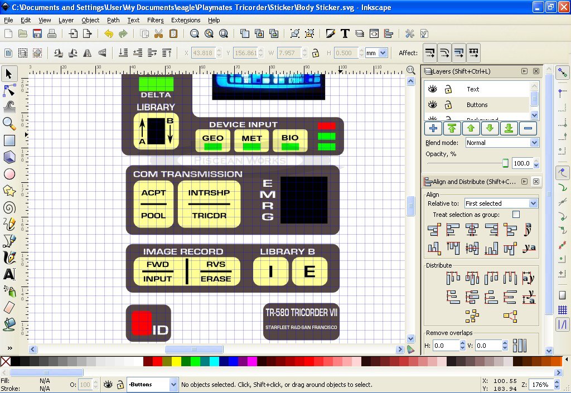Toggle visibility of Text layer
Image resolution: width=571 pixels, height=393 pixels.
(x=432, y=89)
